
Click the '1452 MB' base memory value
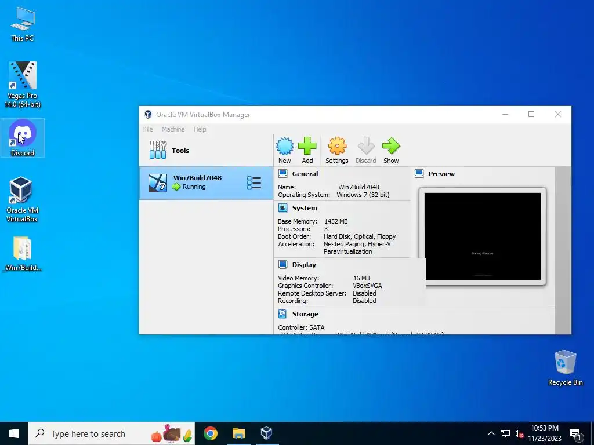[x=336, y=221]
